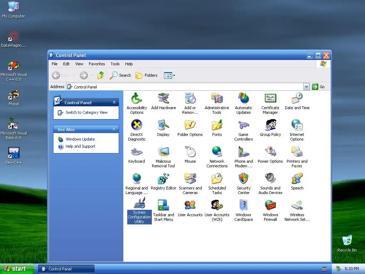Expand the Address bar dropdown
The height and width of the screenshot is (274, 365).
coord(306,87)
